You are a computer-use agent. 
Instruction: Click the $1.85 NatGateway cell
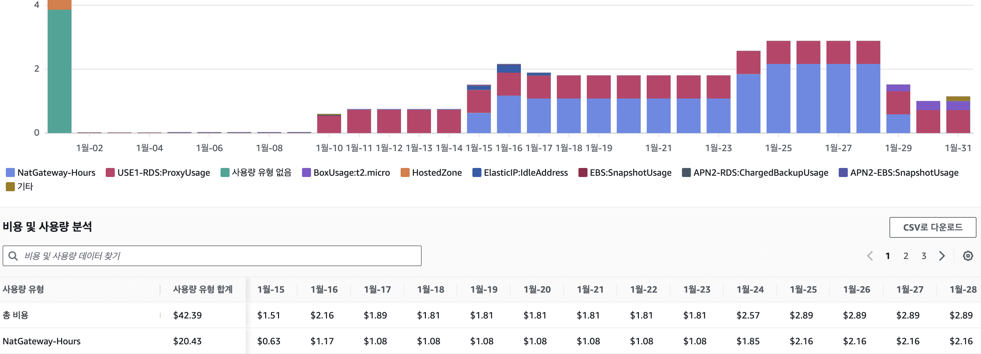click(x=748, y=341)
